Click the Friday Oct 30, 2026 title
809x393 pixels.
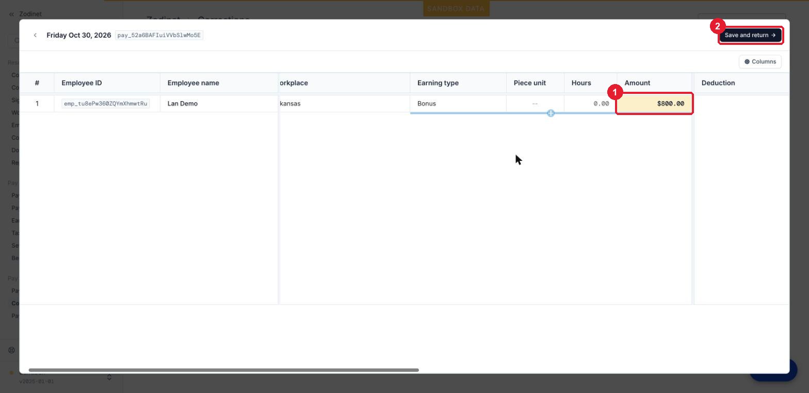(79, 35)
